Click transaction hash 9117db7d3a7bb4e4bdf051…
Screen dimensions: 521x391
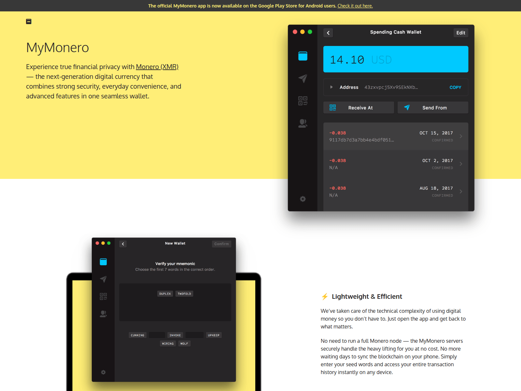pos(361,140)
